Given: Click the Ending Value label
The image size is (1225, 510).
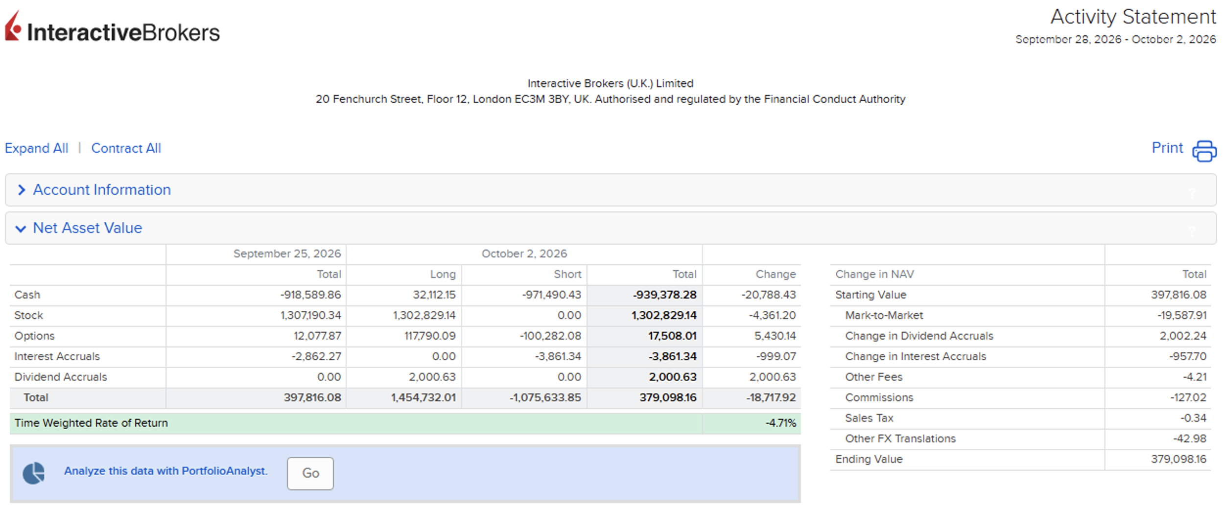Looking at the screenshot, I should pyautogui.click(x=869, y=459).
